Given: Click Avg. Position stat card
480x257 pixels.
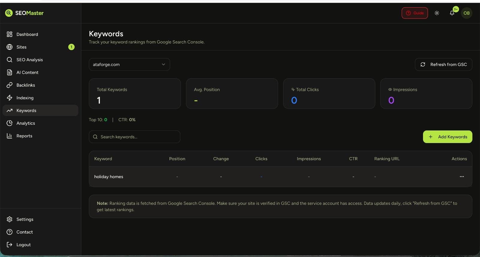Looking at the screenshot, I should pyautogui.click(x=232, y=94).
